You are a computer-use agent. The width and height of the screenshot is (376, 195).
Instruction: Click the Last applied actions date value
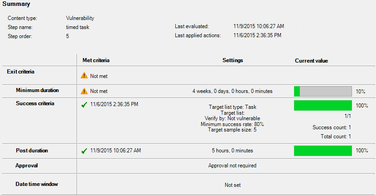257,35
